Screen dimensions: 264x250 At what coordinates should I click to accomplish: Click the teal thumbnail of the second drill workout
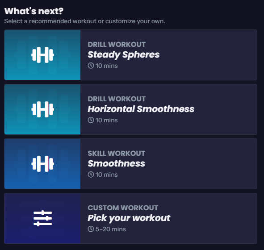(x=42, y=109)
